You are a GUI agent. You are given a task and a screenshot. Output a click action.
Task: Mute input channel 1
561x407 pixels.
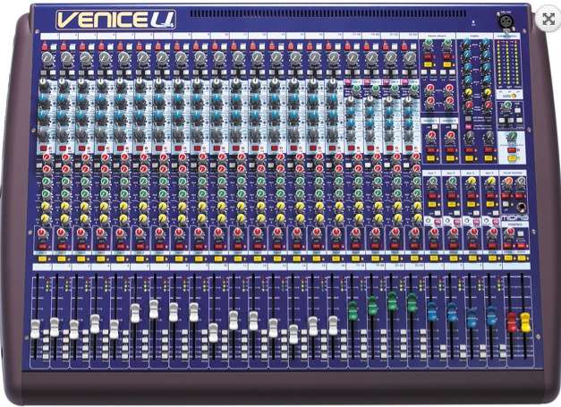click(43, 247)
